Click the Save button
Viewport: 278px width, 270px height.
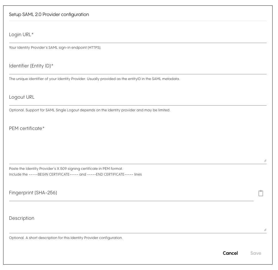(256, 253)
